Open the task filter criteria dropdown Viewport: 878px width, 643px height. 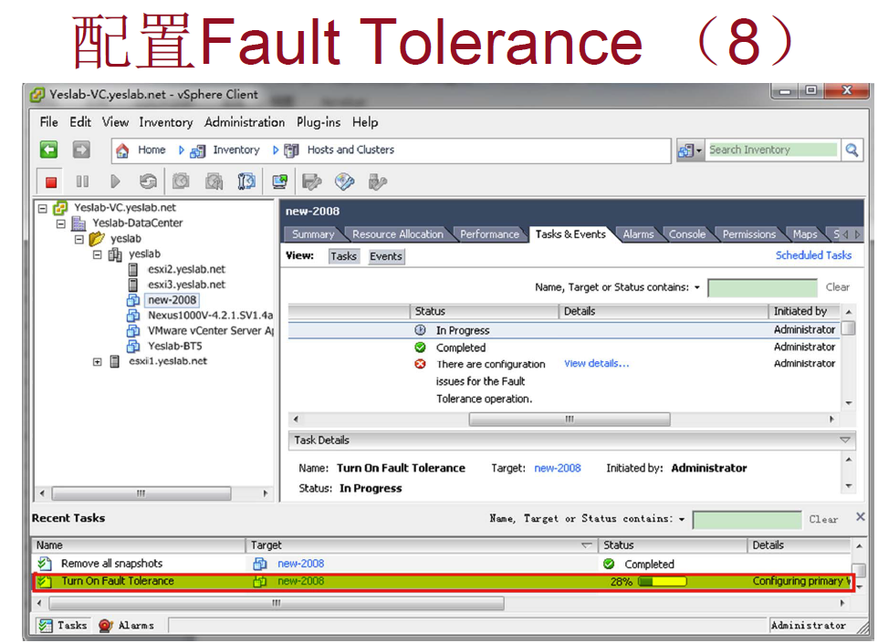[697, 287]
